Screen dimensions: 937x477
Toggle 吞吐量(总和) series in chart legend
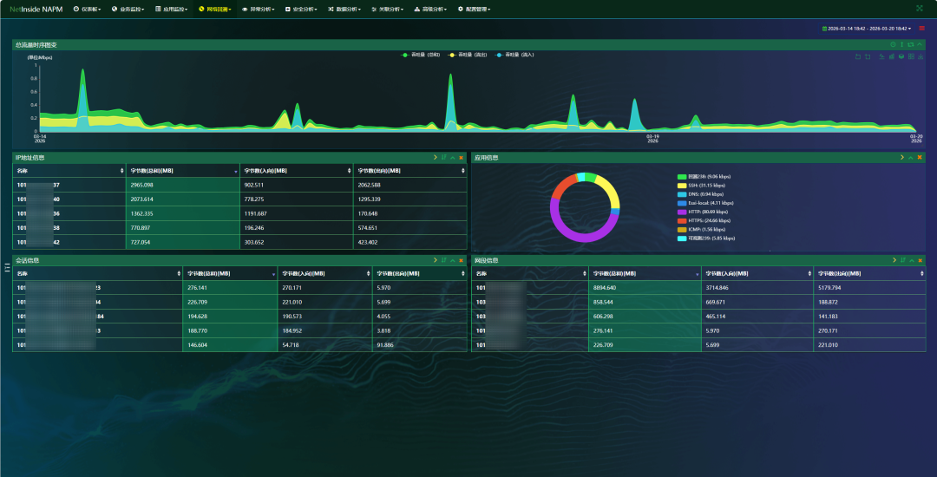(x=421, y=55)
